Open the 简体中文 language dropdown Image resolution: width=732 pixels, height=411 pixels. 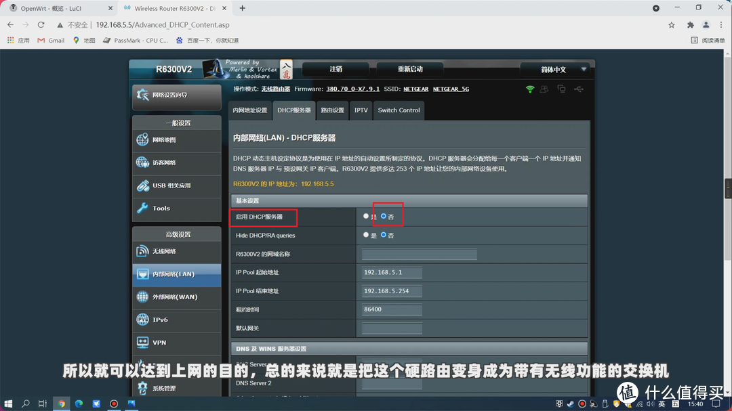point(556,70)
